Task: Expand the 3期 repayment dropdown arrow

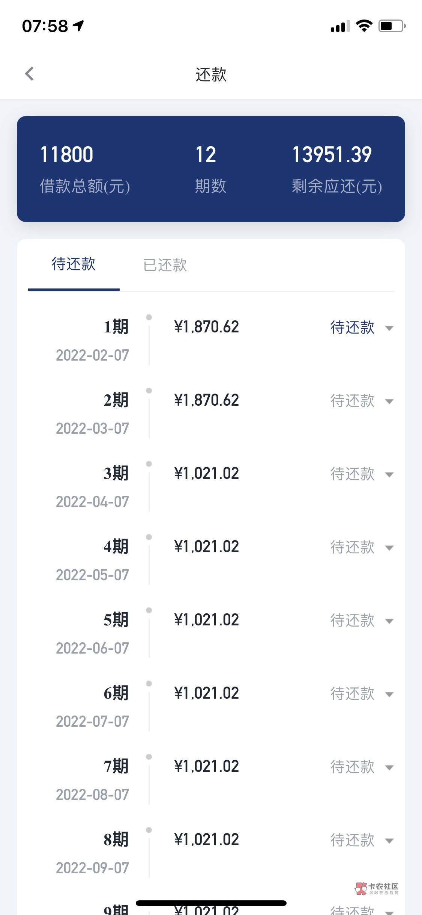Action: [389, 475]
